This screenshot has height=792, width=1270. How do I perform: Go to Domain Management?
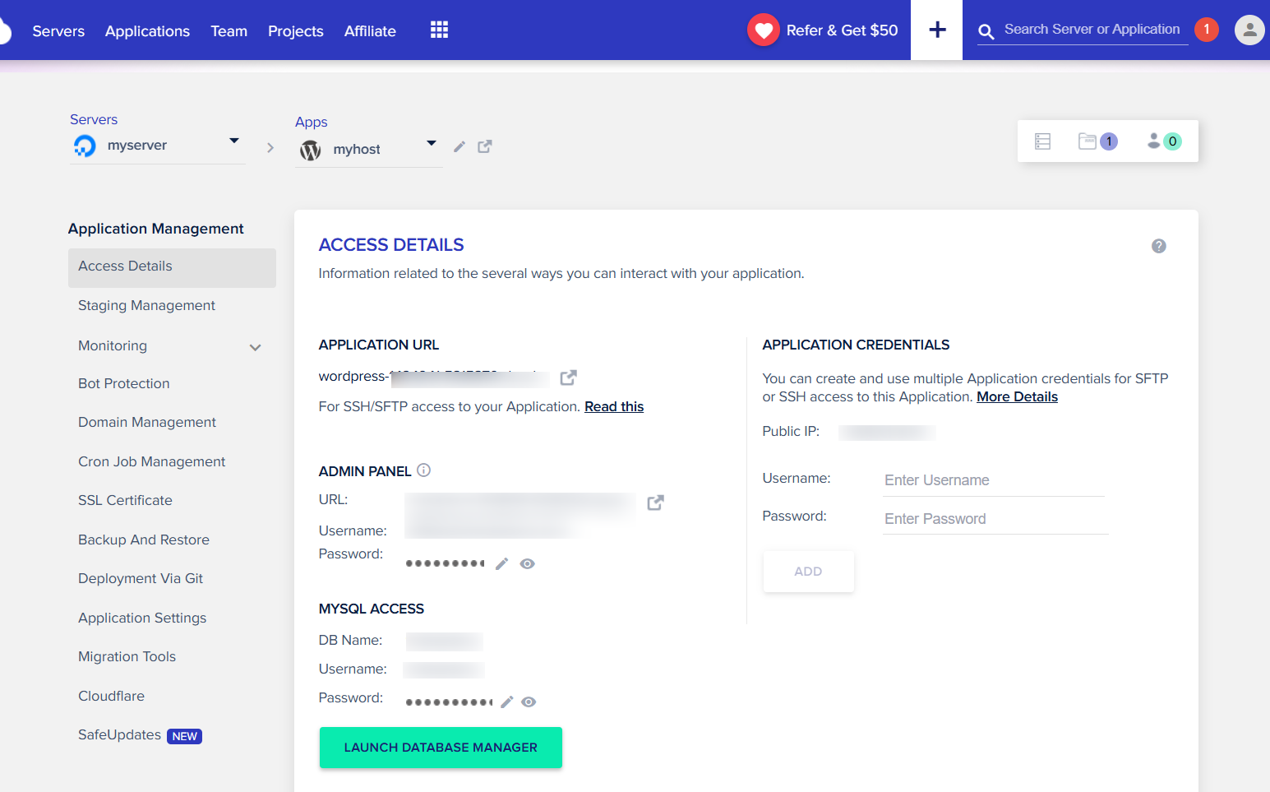tap(147, 423)
